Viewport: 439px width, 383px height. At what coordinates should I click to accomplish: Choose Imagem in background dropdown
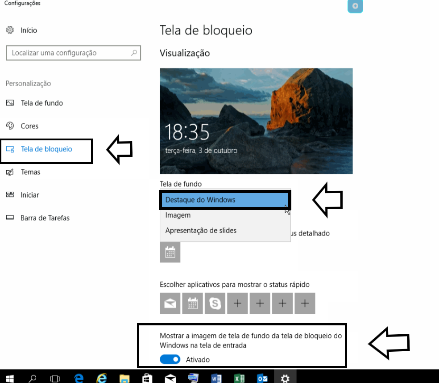[225, 215]
